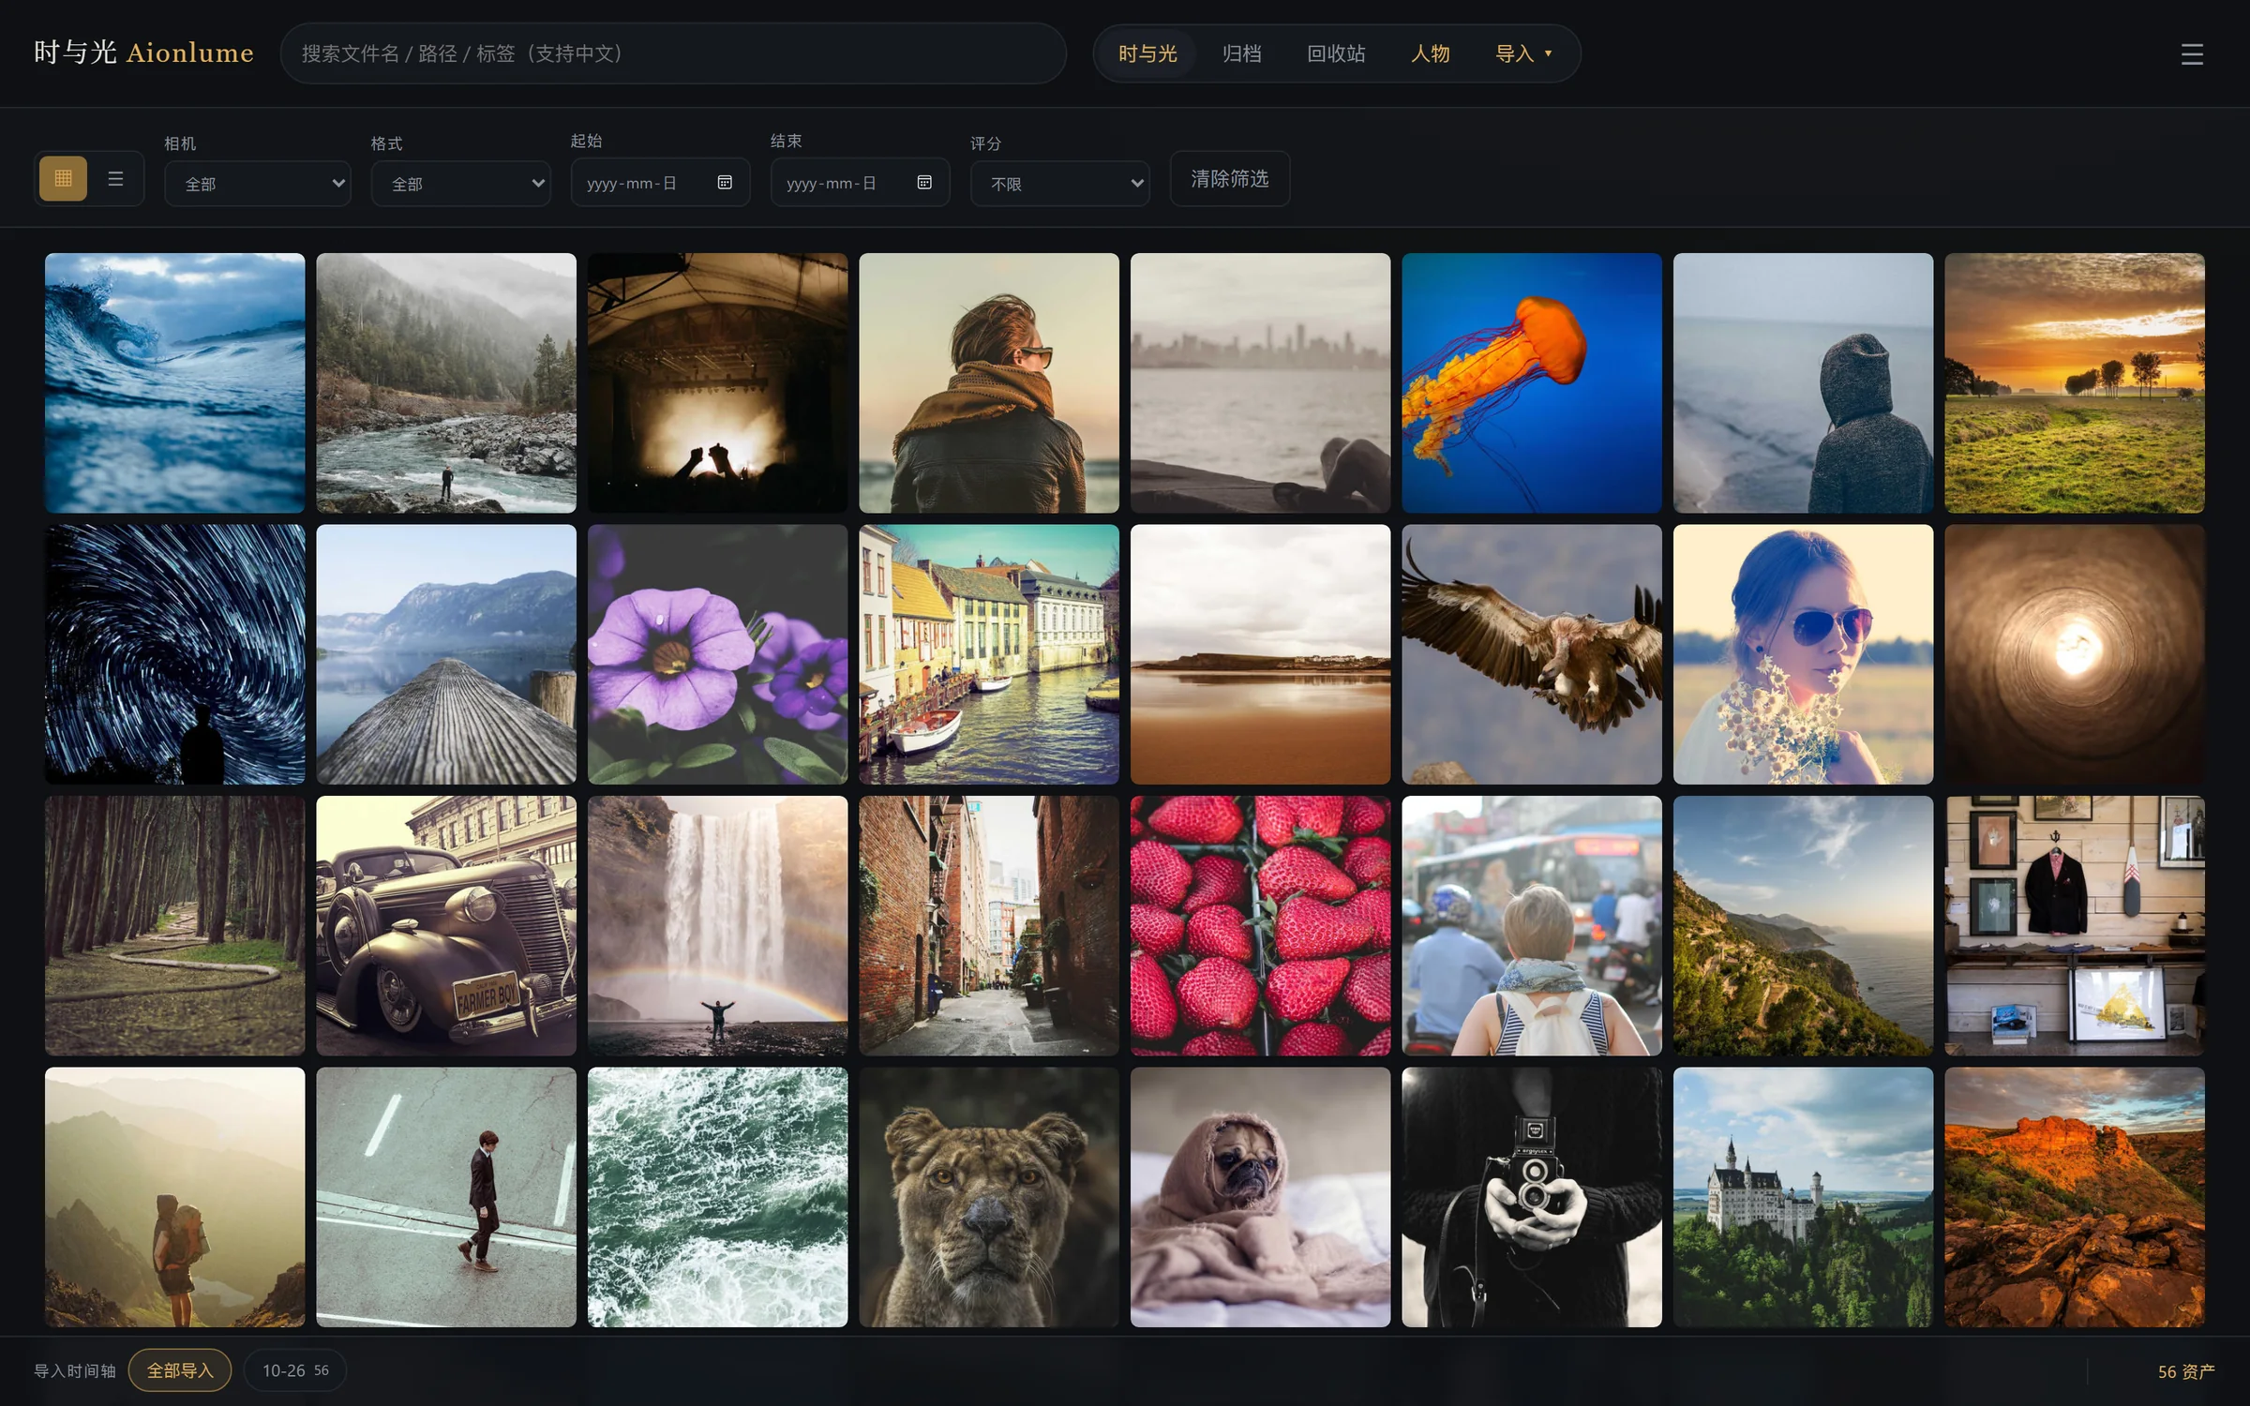Open the 起始 date calendar picker
The image size is (2250, 1406).
pos(725,182)
